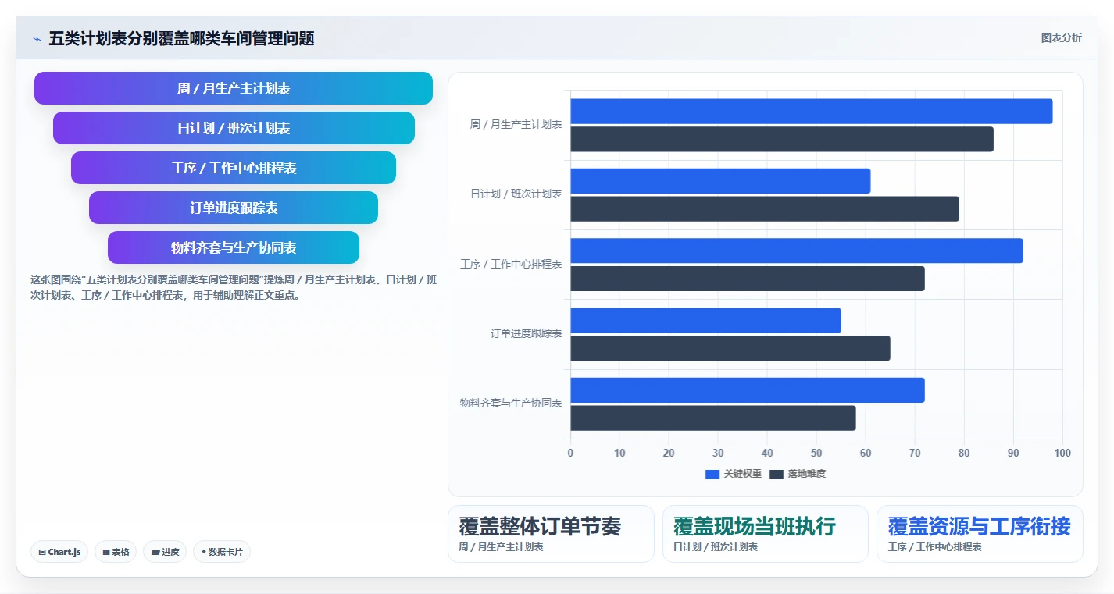Click the dark 周 / 月生产主计划表 落地难度 bar

click(x=782, y=139)
